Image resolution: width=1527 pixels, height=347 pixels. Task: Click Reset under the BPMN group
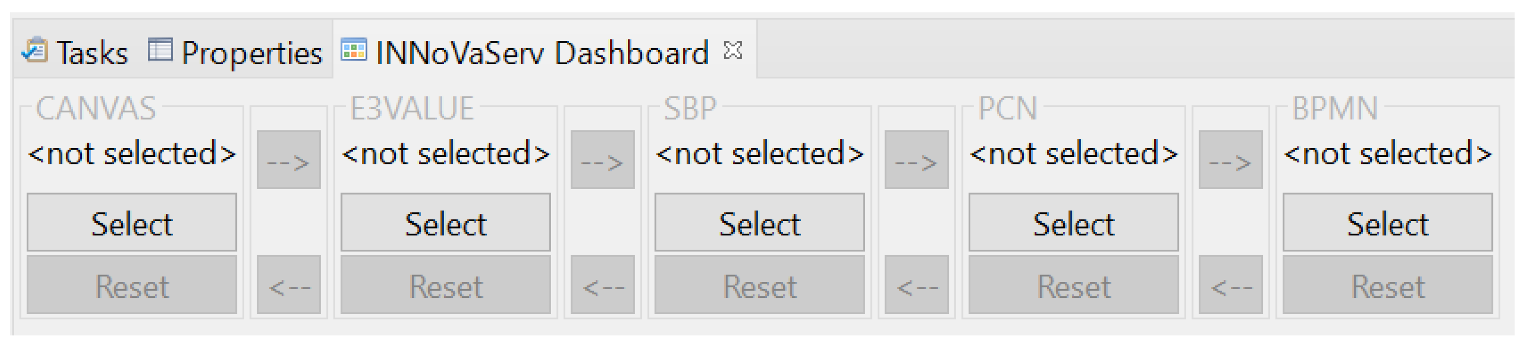(x=1388, y=285)
